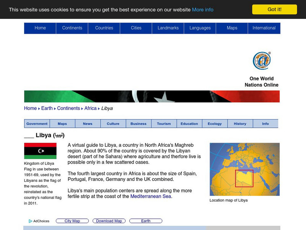
Task: Select the History tab
Action: coord(240,123)
